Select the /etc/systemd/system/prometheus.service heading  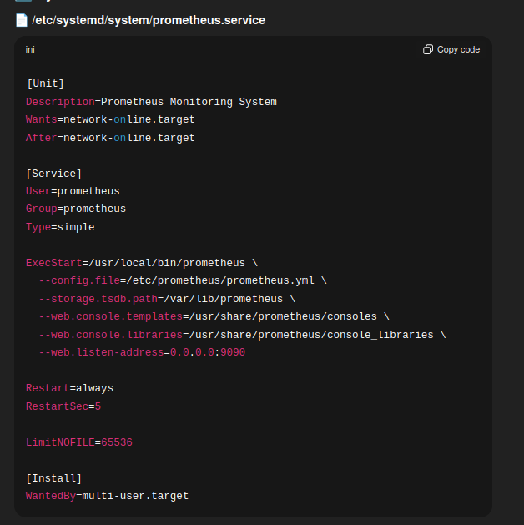[x=149, y=20]
